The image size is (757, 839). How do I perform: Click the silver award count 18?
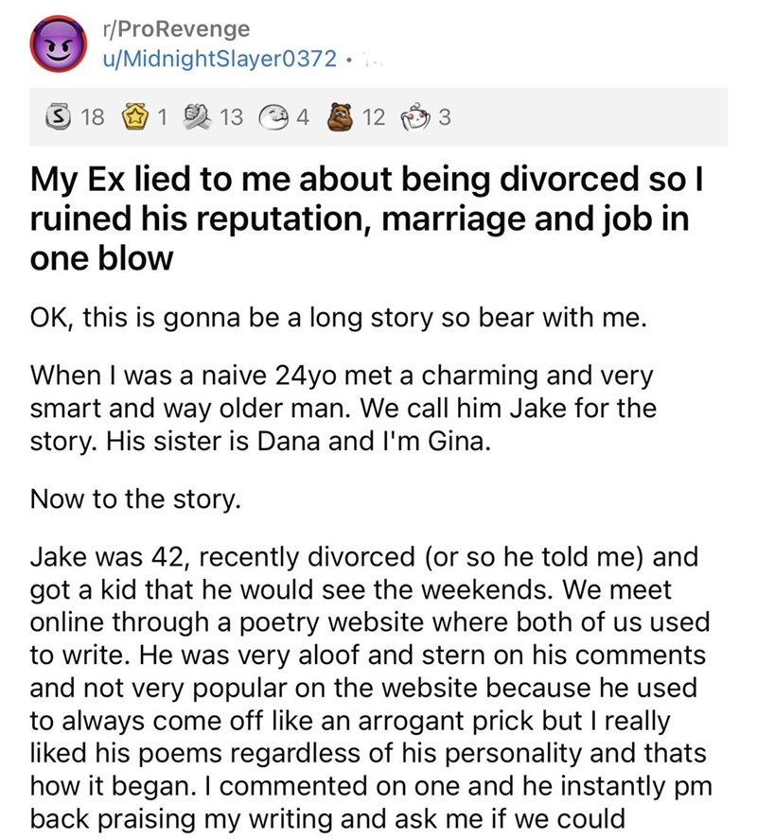click(92, 118)
